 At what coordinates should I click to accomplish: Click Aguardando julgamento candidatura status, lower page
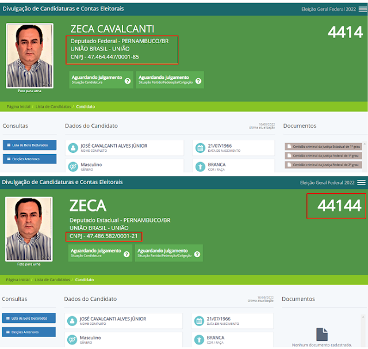point(100,253)
